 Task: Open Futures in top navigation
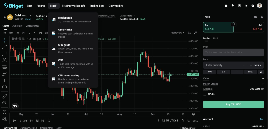pyautogui.click(x=41, y=6)
